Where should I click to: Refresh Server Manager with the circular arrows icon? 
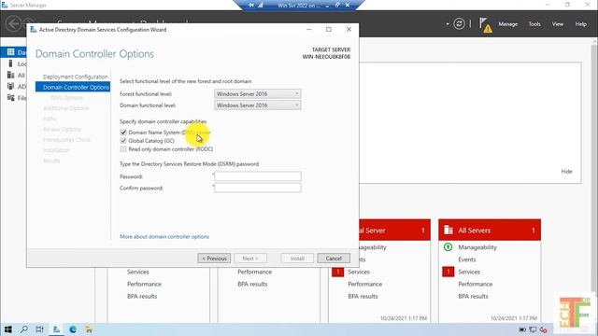(459, 24)
